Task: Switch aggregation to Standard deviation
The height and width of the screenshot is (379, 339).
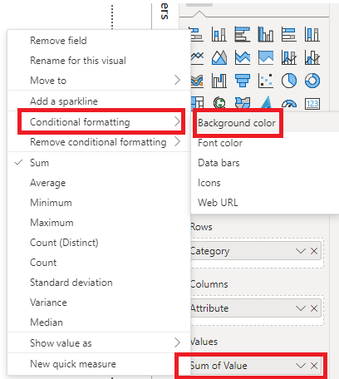Action: pyautogui.click(x=99, y=283)
